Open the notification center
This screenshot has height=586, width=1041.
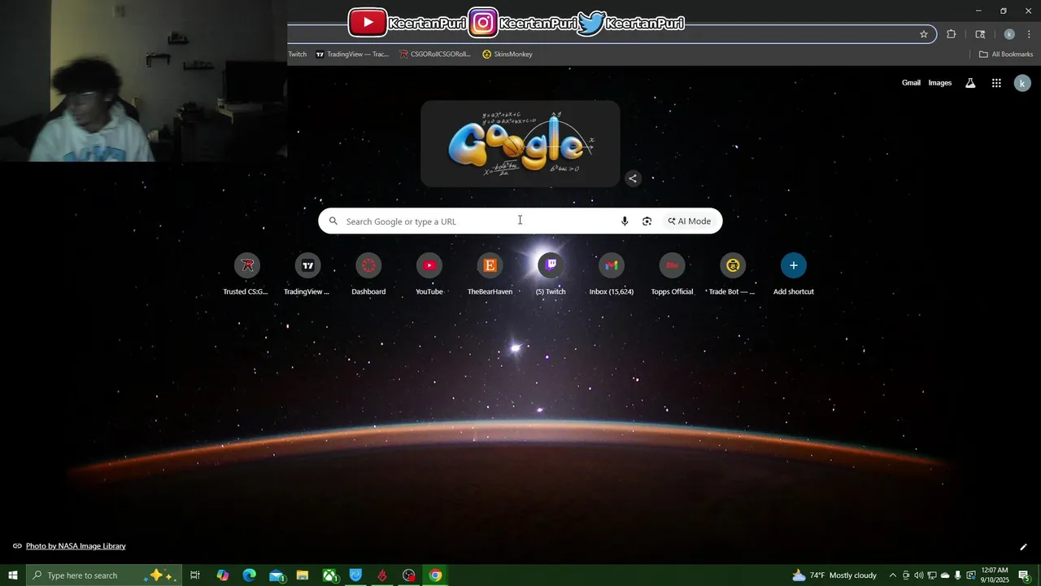pyautogui.click(x=1025, y=575)
